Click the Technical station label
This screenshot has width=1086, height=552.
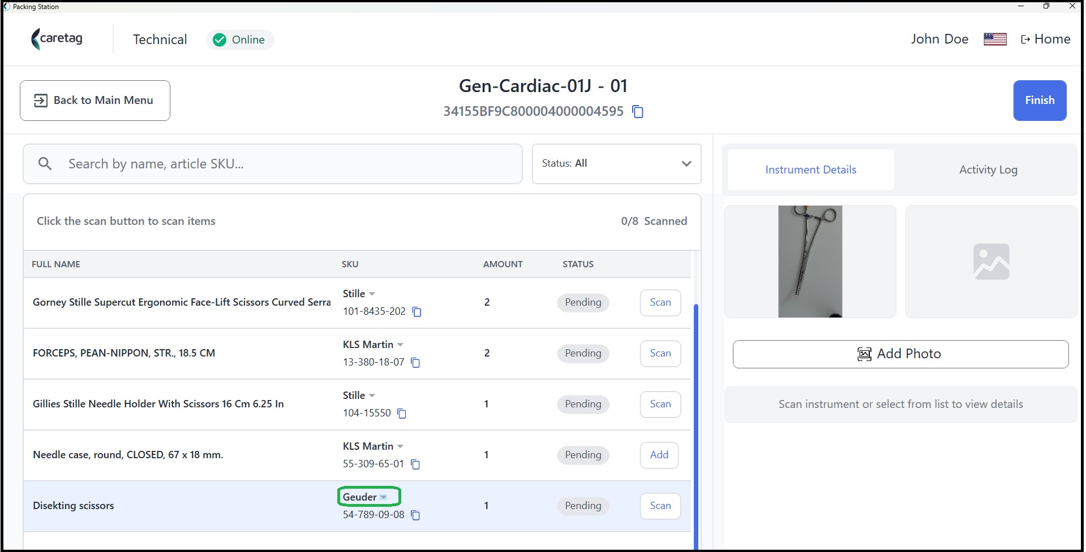[x=160, y=40]
